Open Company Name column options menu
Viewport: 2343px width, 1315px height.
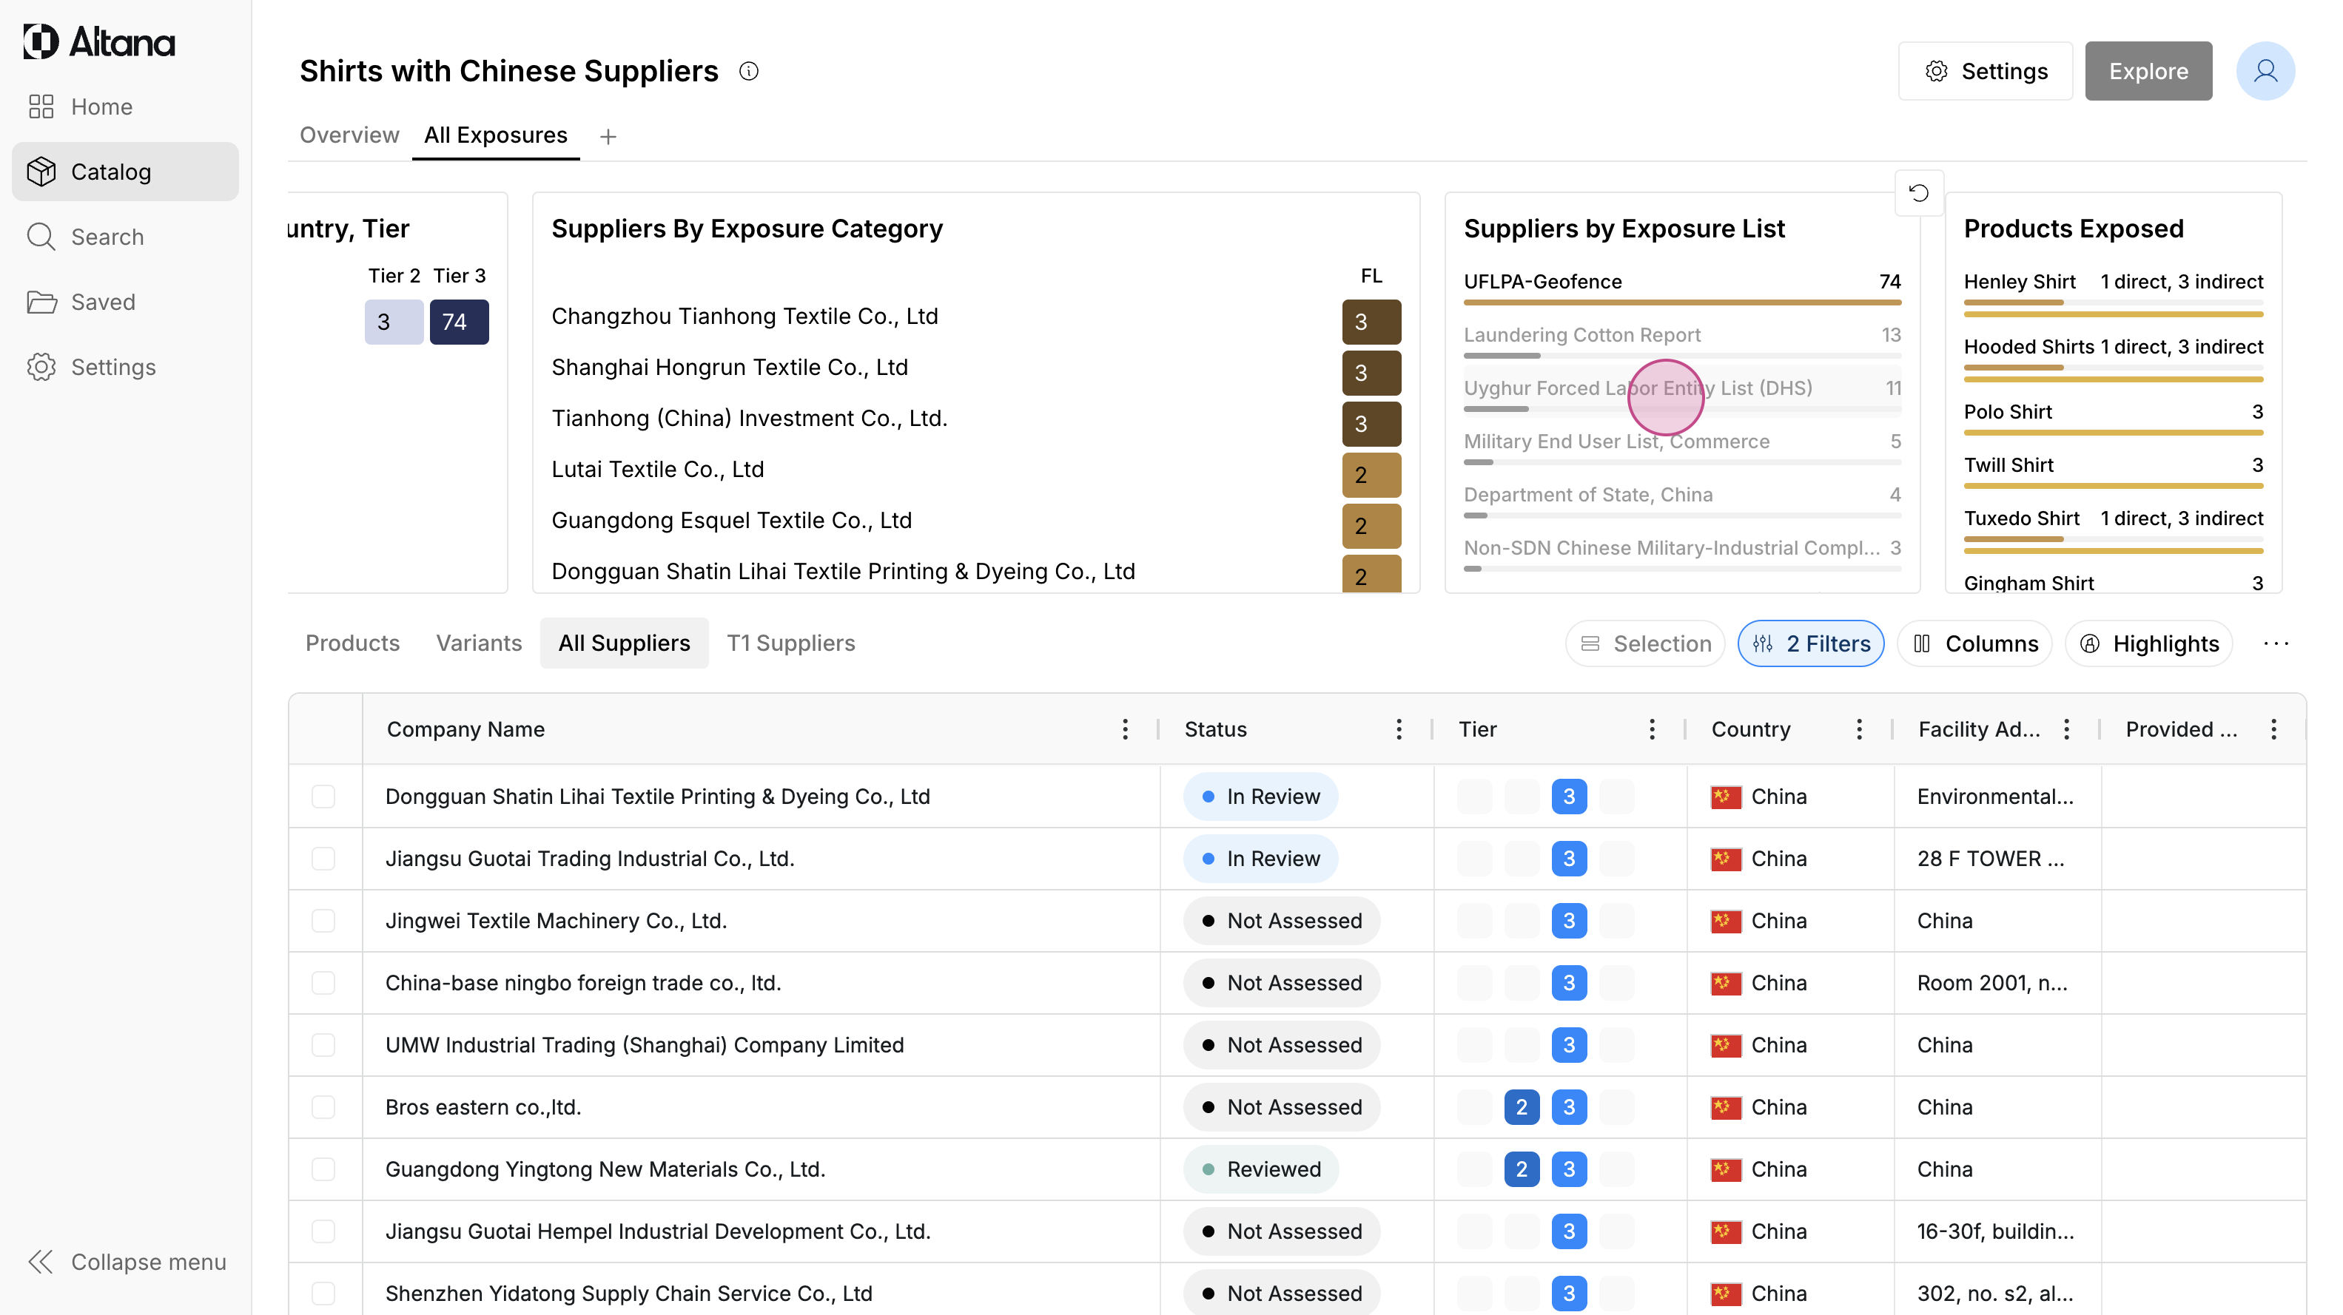1124,729
